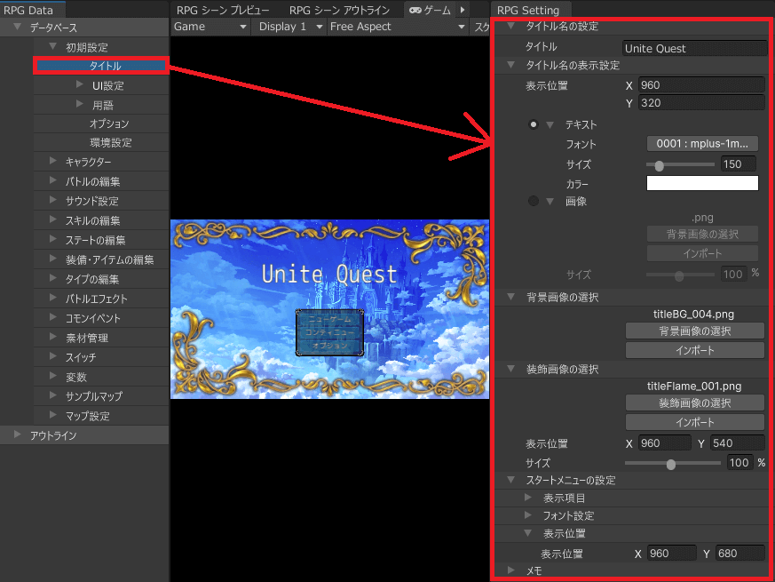Click the gamepad icon on the ゲーム tab
775x582 pixels.
click(415, 10)
